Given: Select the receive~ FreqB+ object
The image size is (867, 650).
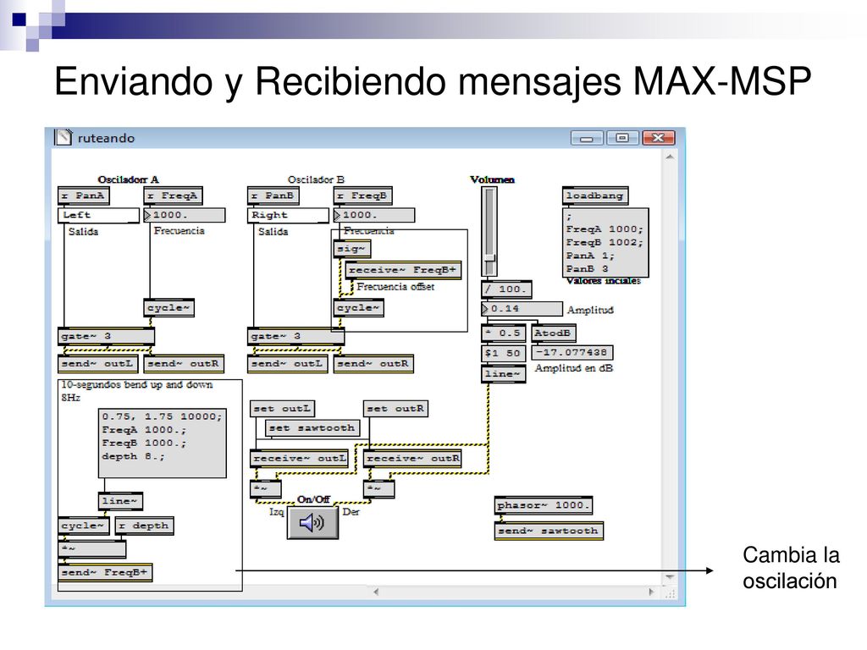Looking at the screenshot, I should 403,270.
